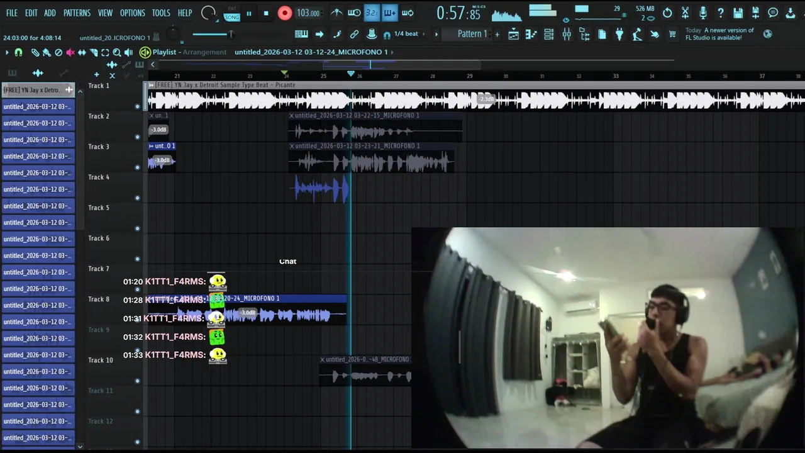Screen dimensions: 805x453
Task: Add new pattern with plus button
Action: tap(497, 34)
